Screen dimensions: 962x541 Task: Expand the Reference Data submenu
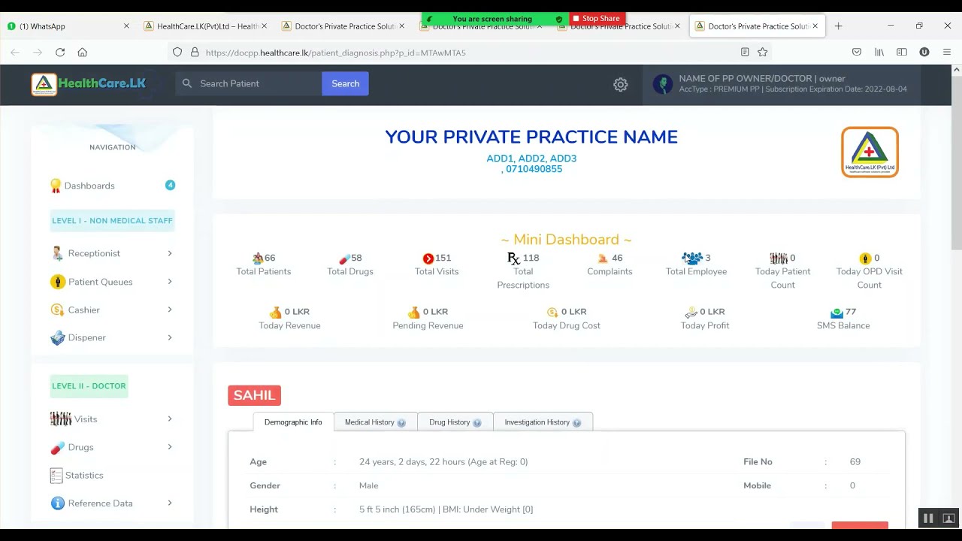(170, 503)
